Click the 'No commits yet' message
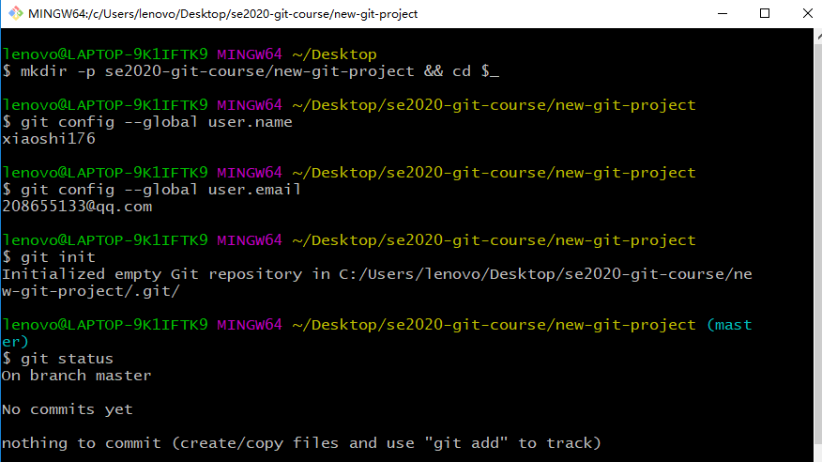 [68, 409]
